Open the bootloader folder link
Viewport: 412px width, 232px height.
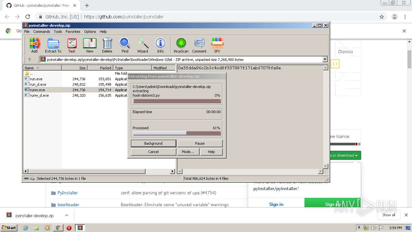point(68,205)
